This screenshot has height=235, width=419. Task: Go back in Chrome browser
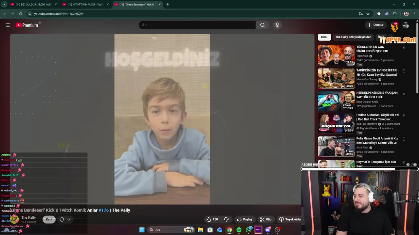point(5,14)
